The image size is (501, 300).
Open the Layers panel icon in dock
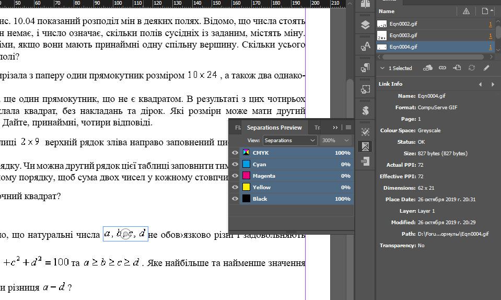click(x=365, y=25)
